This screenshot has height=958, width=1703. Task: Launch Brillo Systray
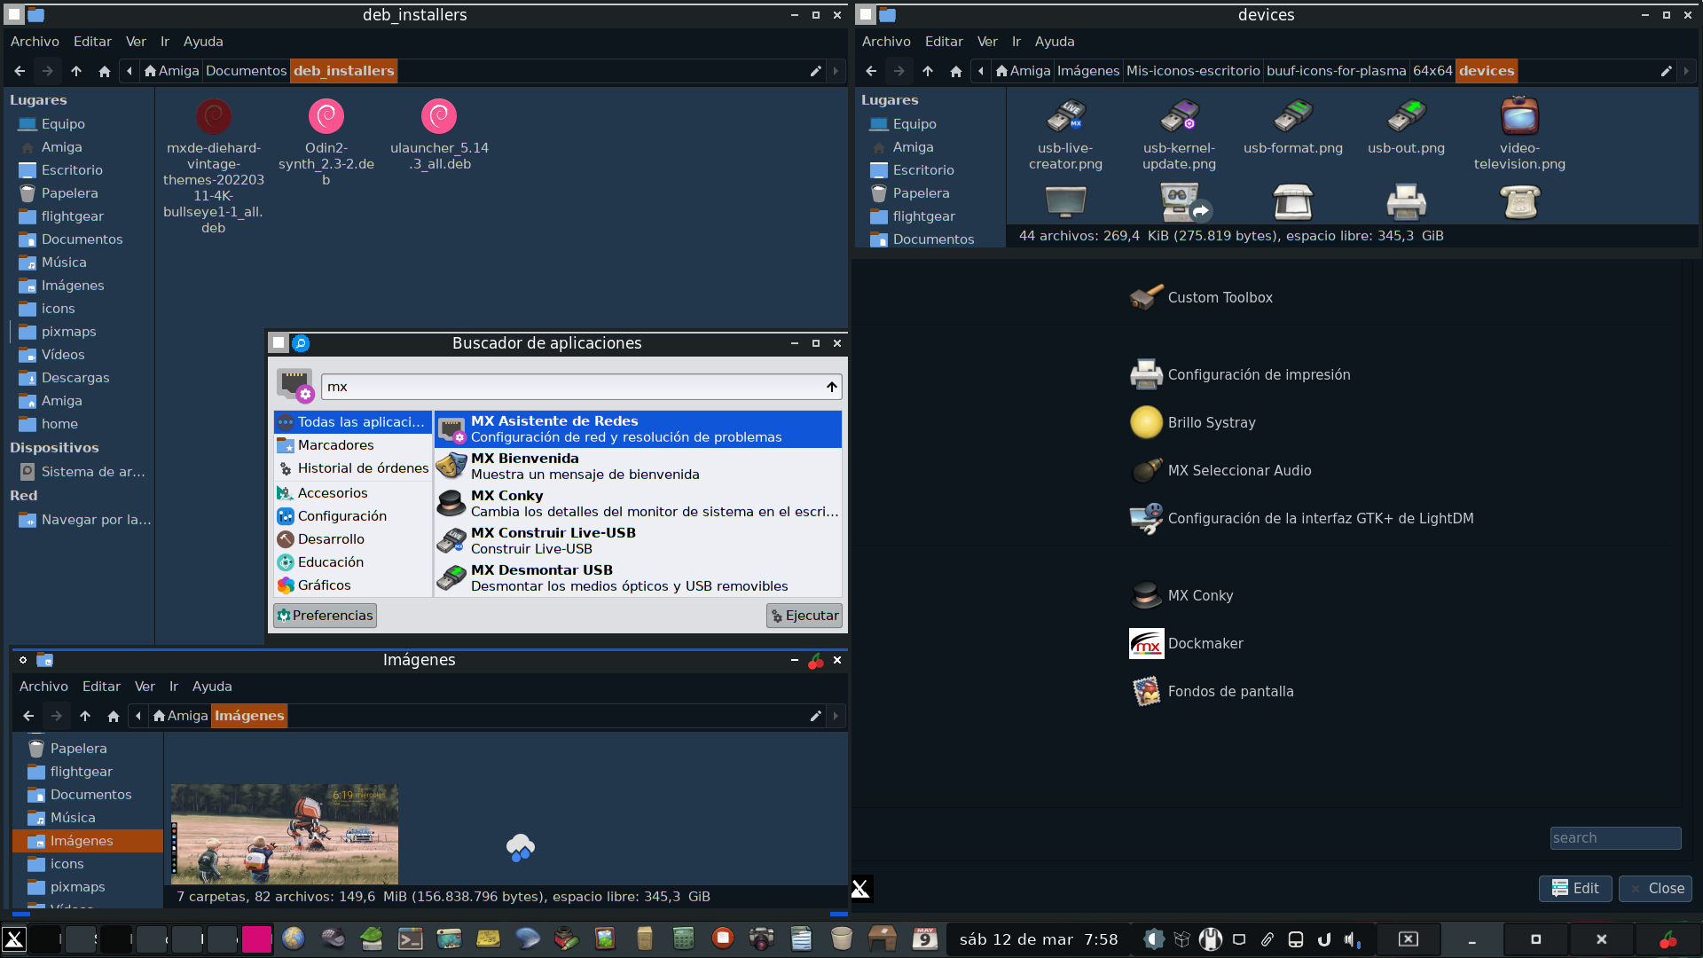(1192, 422)
